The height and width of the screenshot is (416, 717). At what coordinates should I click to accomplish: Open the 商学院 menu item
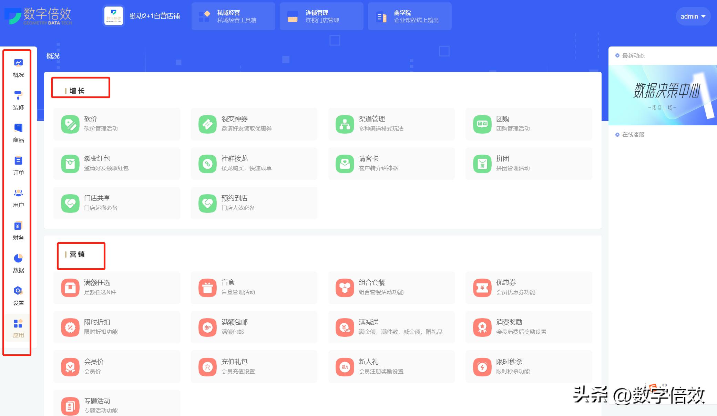tap(409, 16)
